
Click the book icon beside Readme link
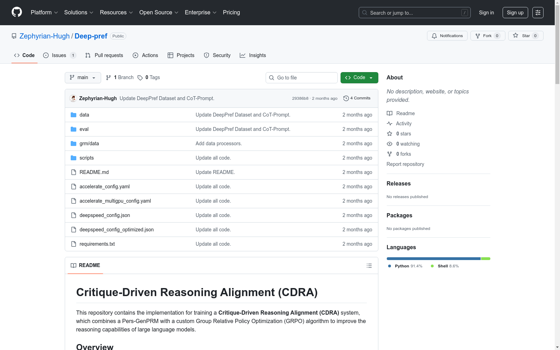390,113
